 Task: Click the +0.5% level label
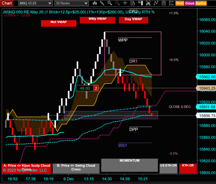tap(173, 60)
